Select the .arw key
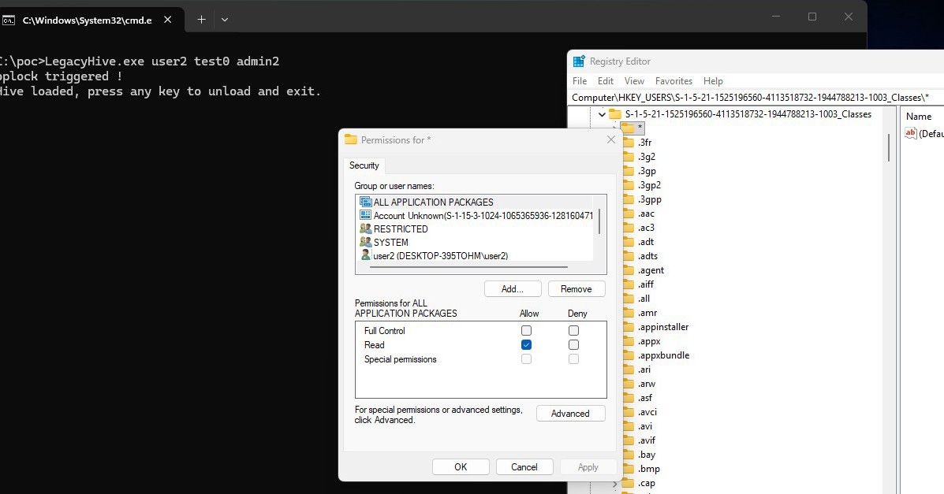This screenshot has height=494, width=944. pos(647,383)
